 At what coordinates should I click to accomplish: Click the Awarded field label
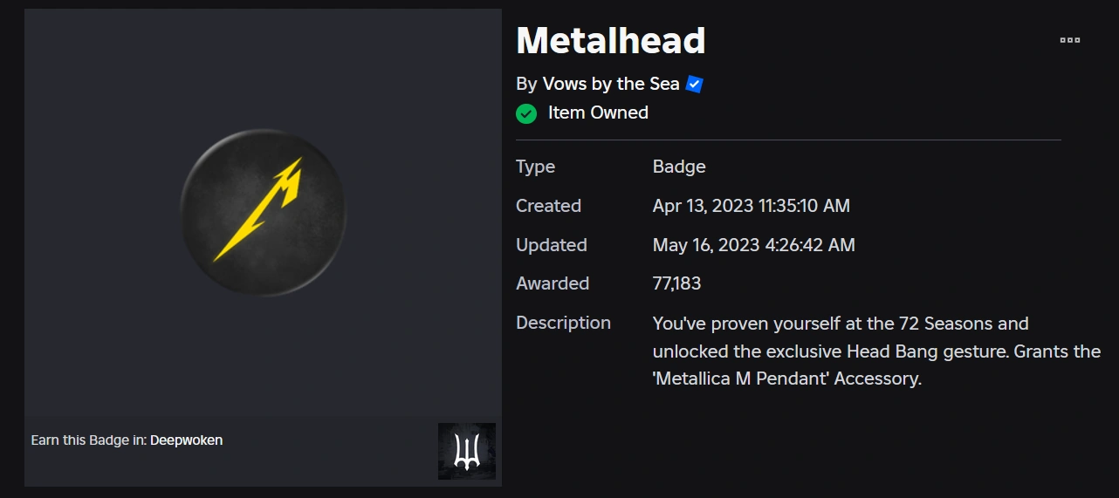coord(553,283)
